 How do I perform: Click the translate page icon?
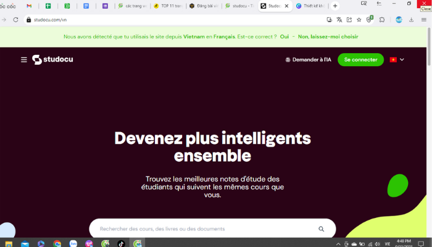tap(339, 20)
